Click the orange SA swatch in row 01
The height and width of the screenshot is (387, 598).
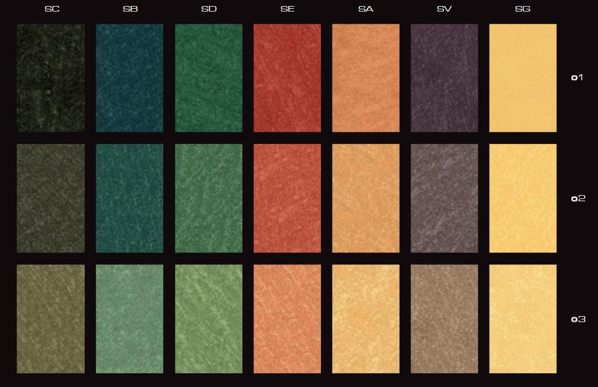(x=366, y=78)
